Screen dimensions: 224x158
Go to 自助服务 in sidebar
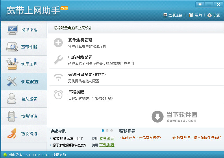24,99
